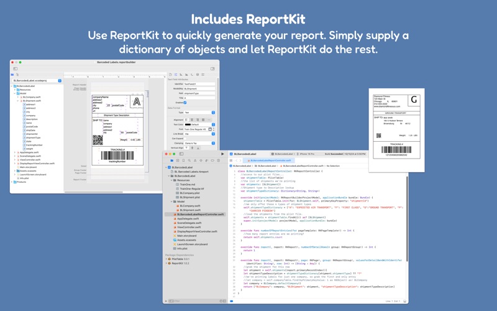
Task: Open the Clamping dropdown
Action: pos(199,143)
